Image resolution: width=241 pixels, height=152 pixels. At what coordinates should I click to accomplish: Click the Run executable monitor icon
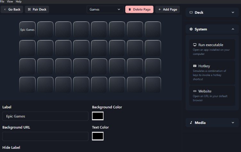point(195,45)
